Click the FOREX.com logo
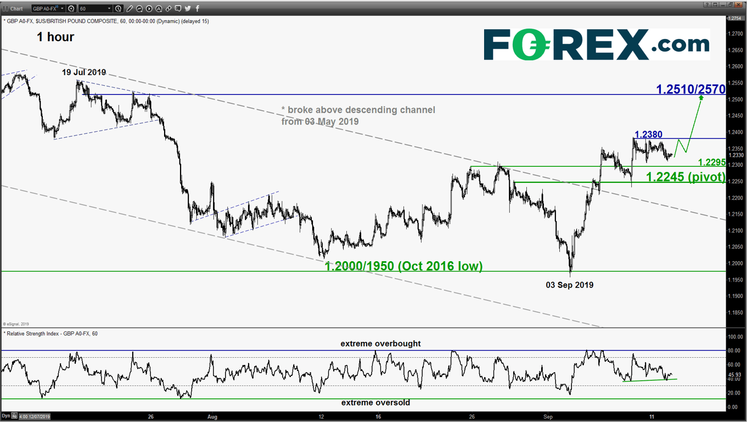The width and height of the screenshot is (747, 422). point(597,45)
